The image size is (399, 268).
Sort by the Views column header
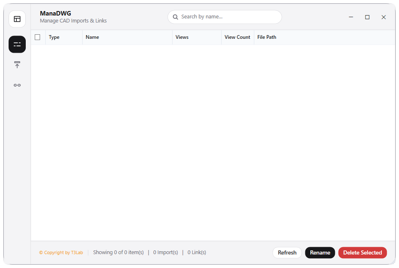pyautogui.click(x=197, y=37)
